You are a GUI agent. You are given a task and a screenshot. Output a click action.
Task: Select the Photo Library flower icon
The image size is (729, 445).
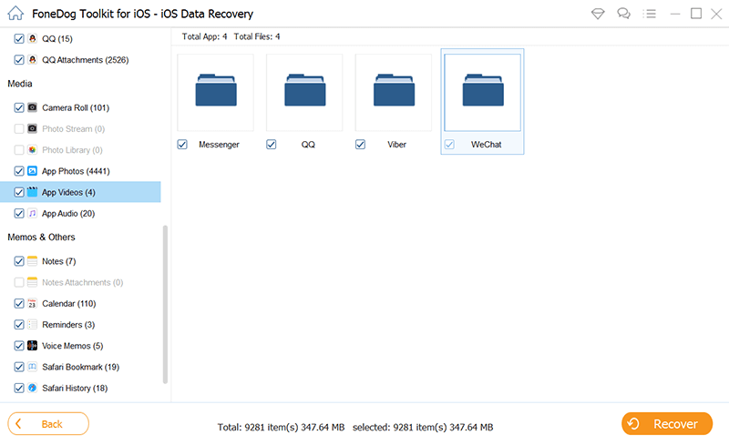pos(32,150)
